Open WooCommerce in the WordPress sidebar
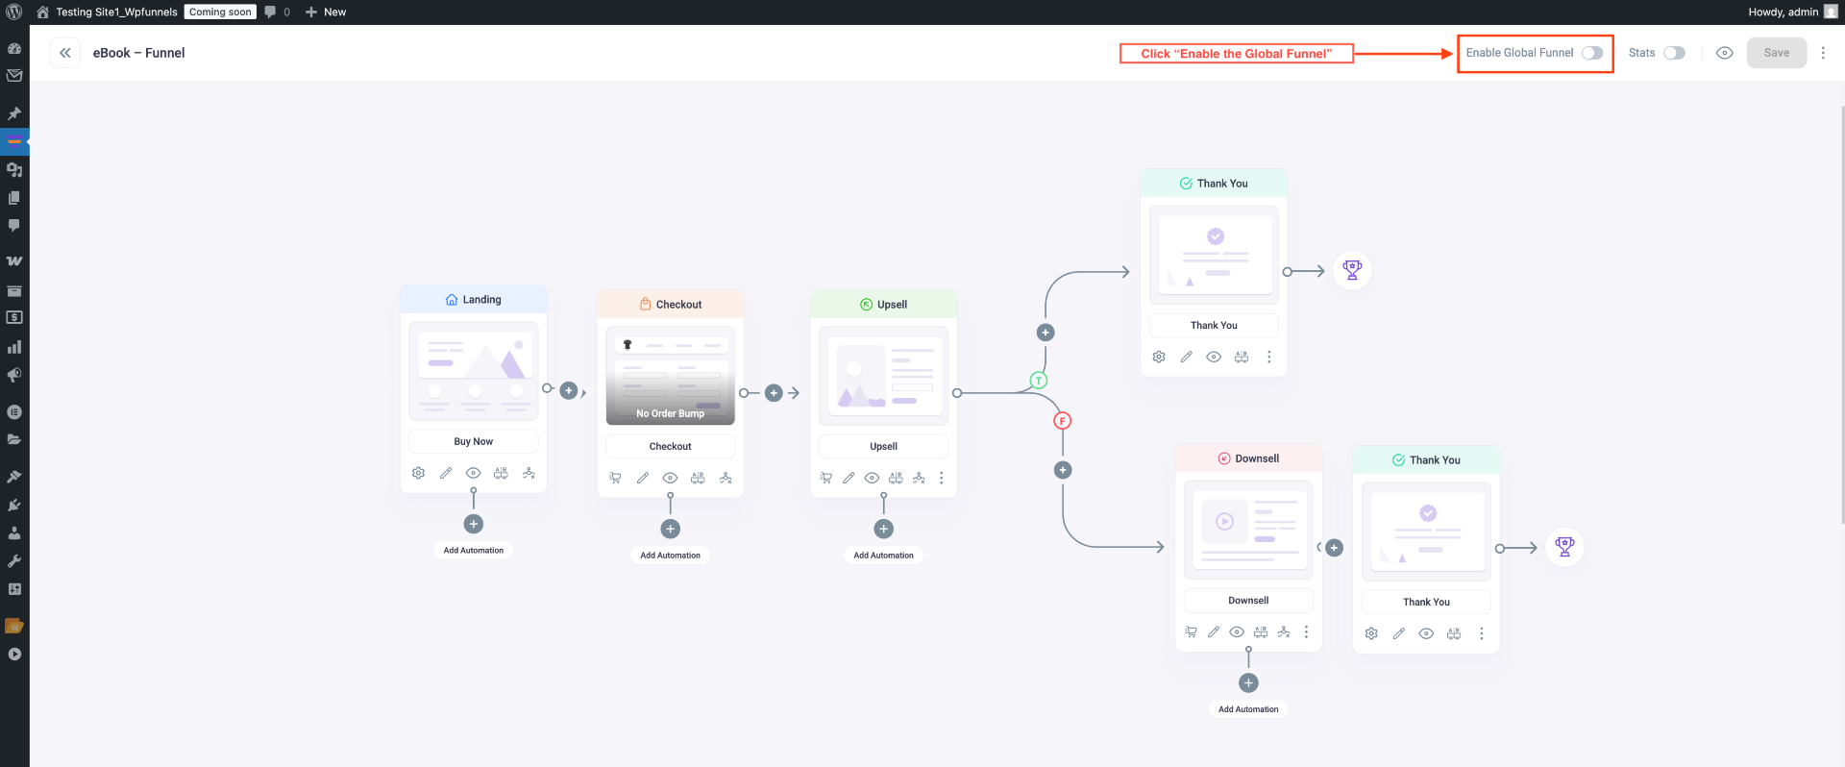This screenshot has height=767, width=1845. pyautogui.click(x=14, y=260)
